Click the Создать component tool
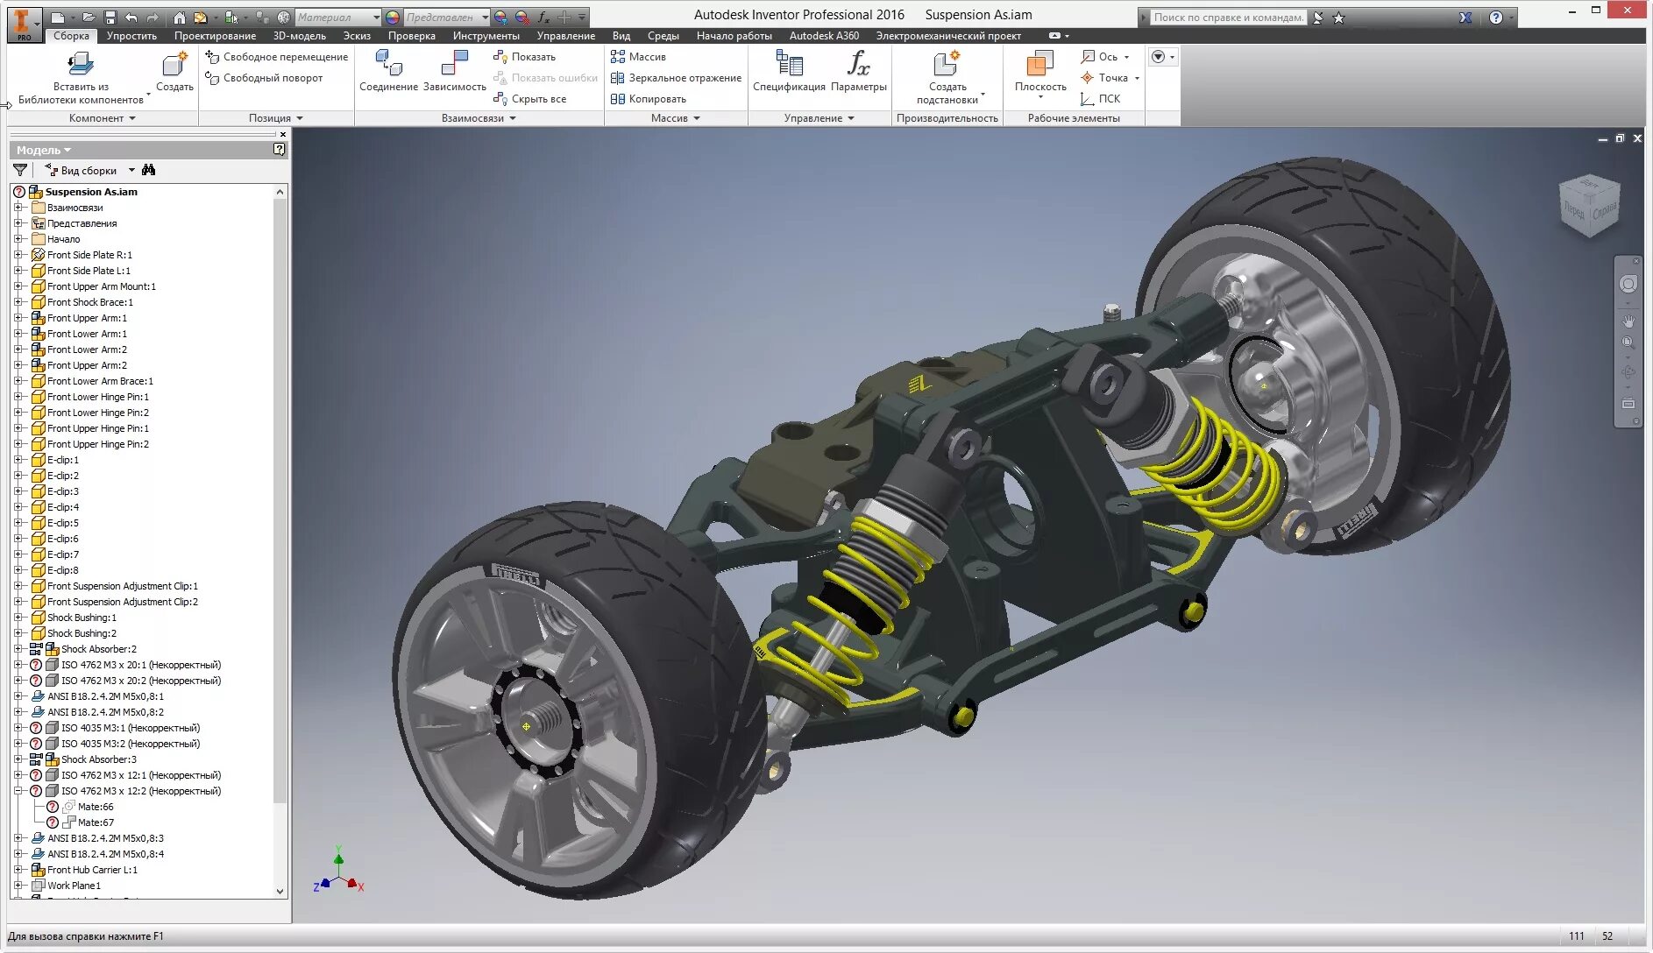Viewport: 1653px width, 953px height. (174, 72)
